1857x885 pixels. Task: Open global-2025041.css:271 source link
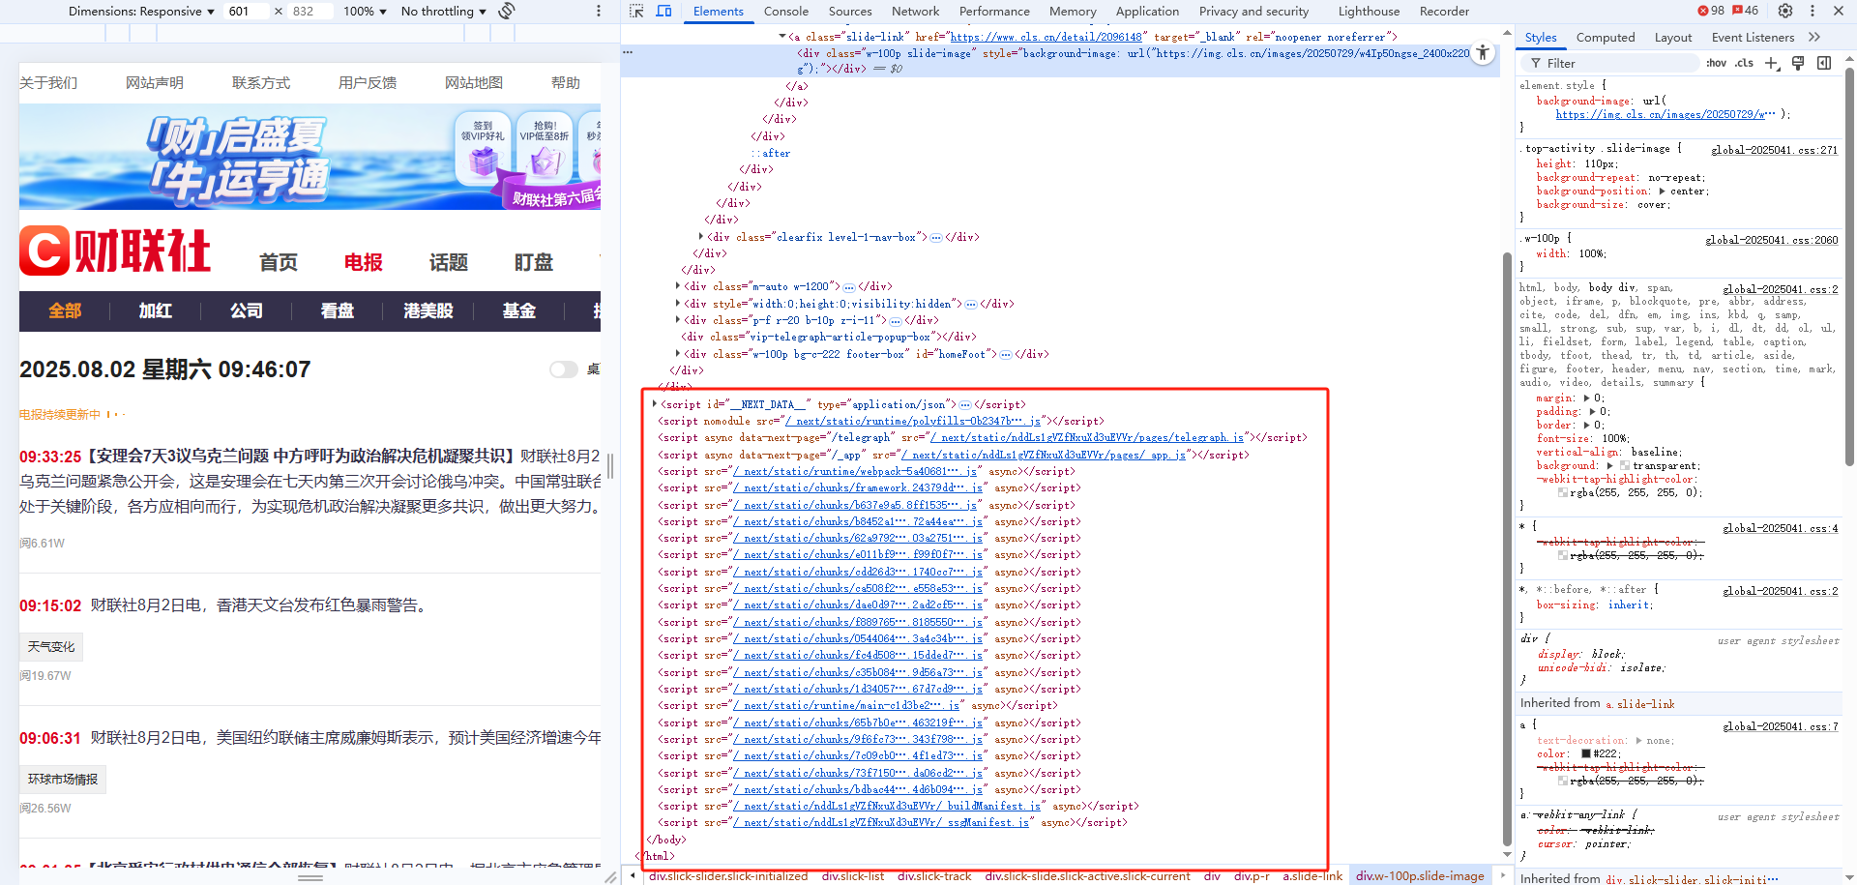point(1774,150)
